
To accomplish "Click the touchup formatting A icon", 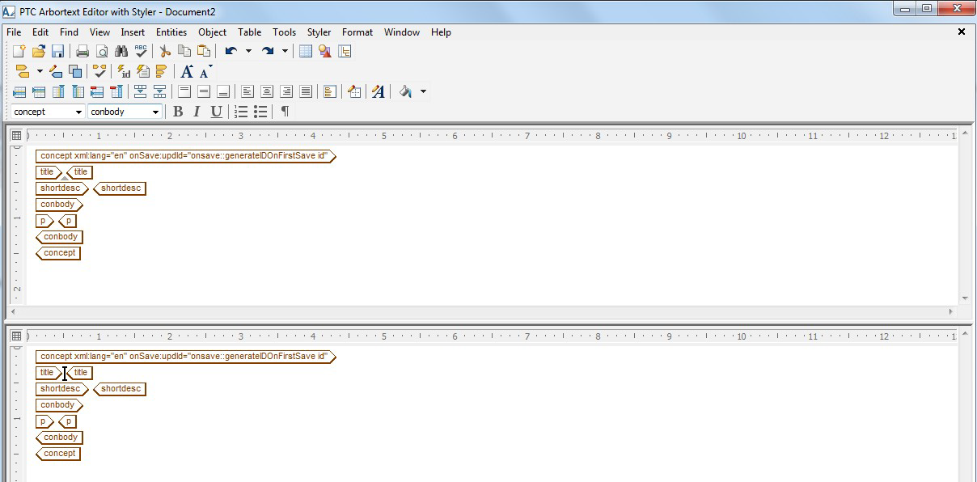I will pyautogui.click(x=378, y=91).
